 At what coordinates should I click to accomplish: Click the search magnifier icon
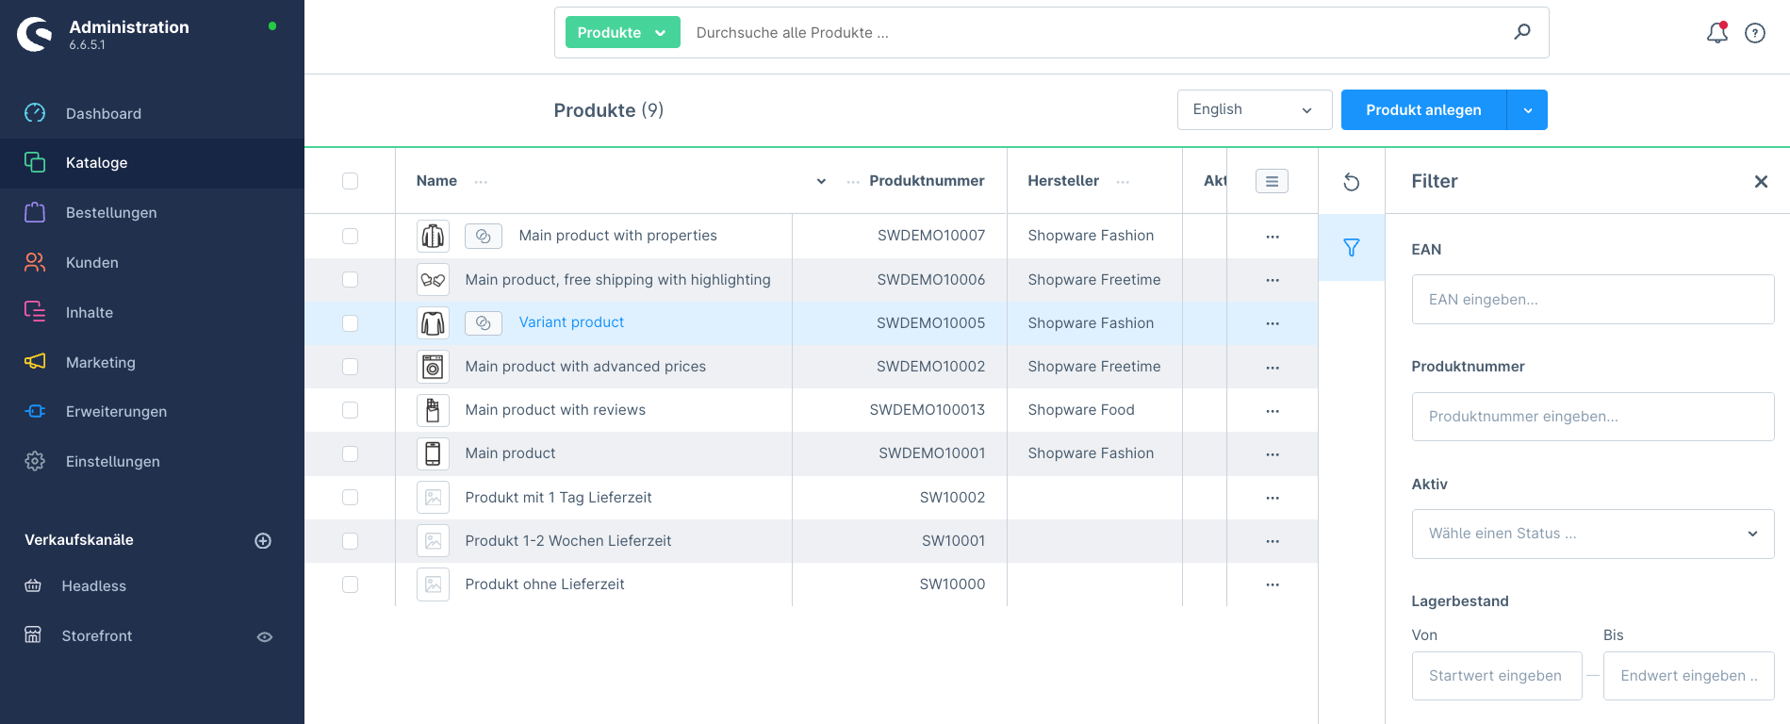[x=1521, y=32]
